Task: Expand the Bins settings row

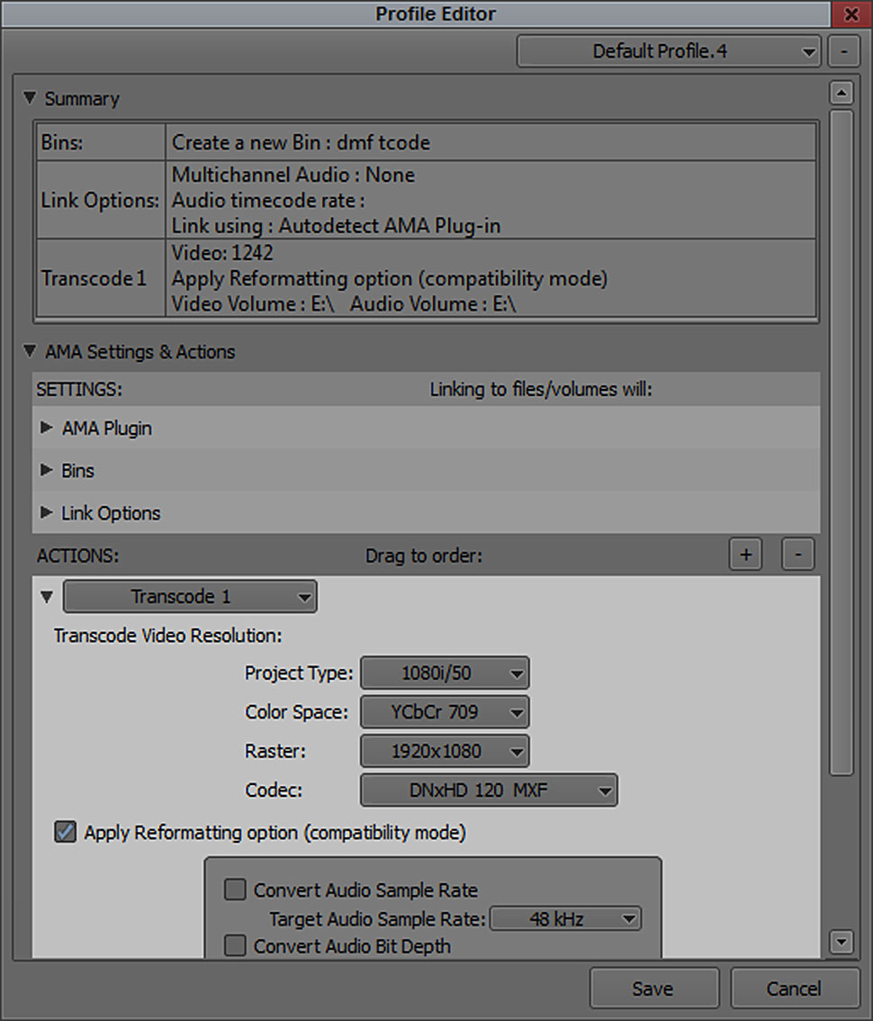Action: (x=47, y=471)
